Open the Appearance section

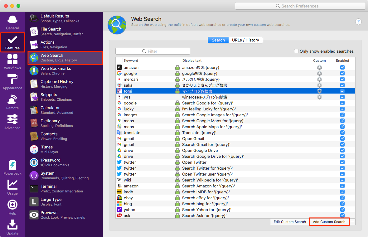click(12, 82)
